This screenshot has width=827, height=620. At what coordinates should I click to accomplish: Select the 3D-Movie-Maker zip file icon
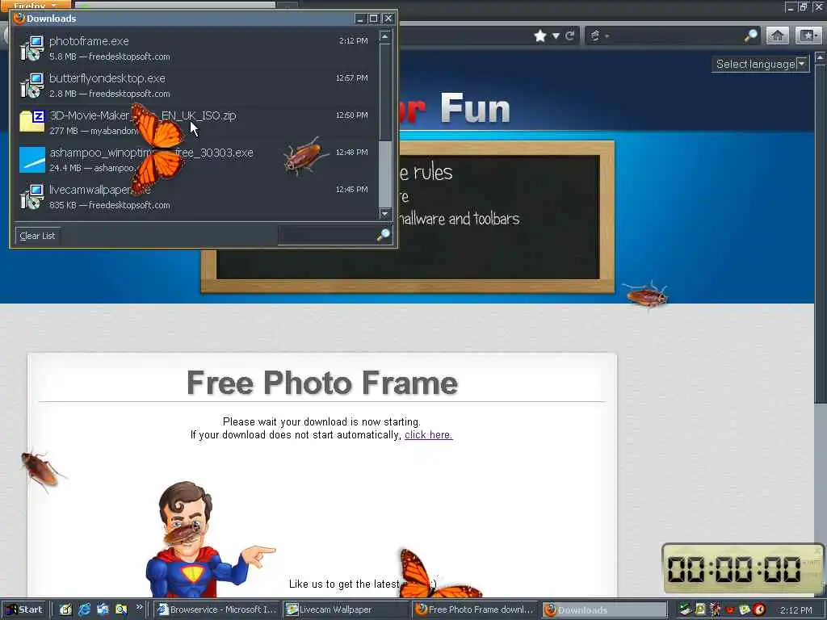pos(32,123)
